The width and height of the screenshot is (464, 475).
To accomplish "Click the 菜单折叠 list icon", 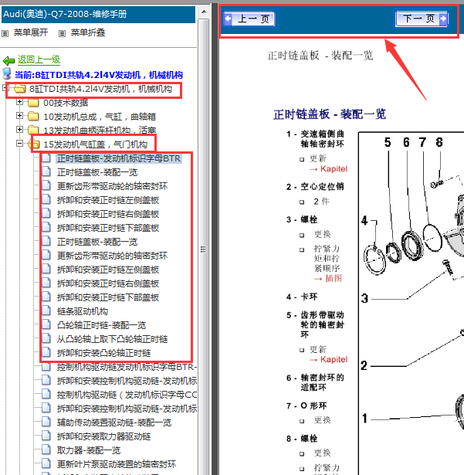I will tap(62, 33).
